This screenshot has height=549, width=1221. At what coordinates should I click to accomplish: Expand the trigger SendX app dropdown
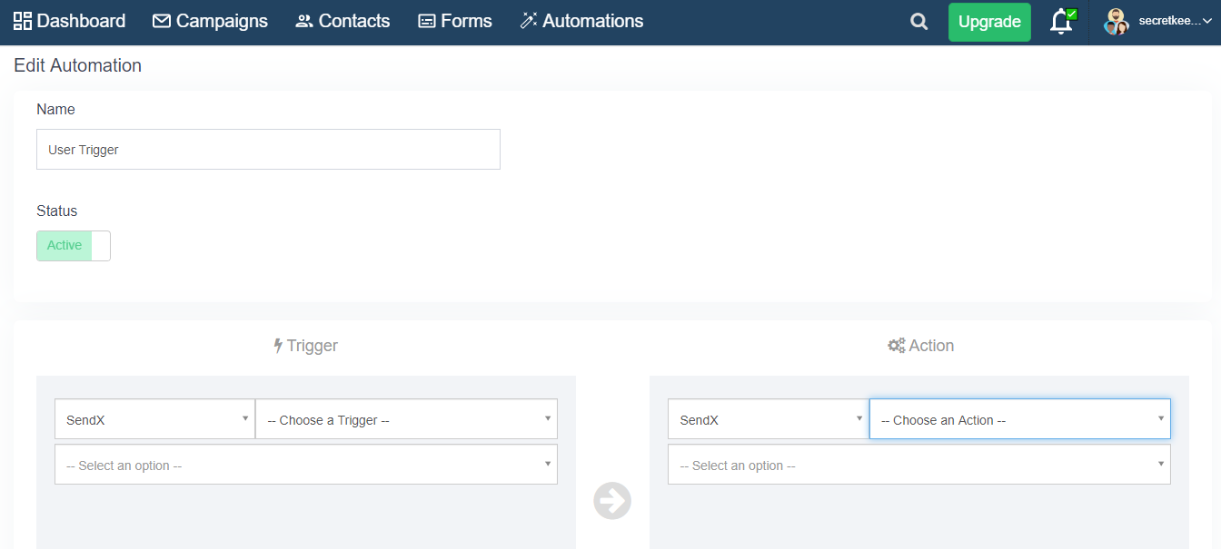(154, 420)
